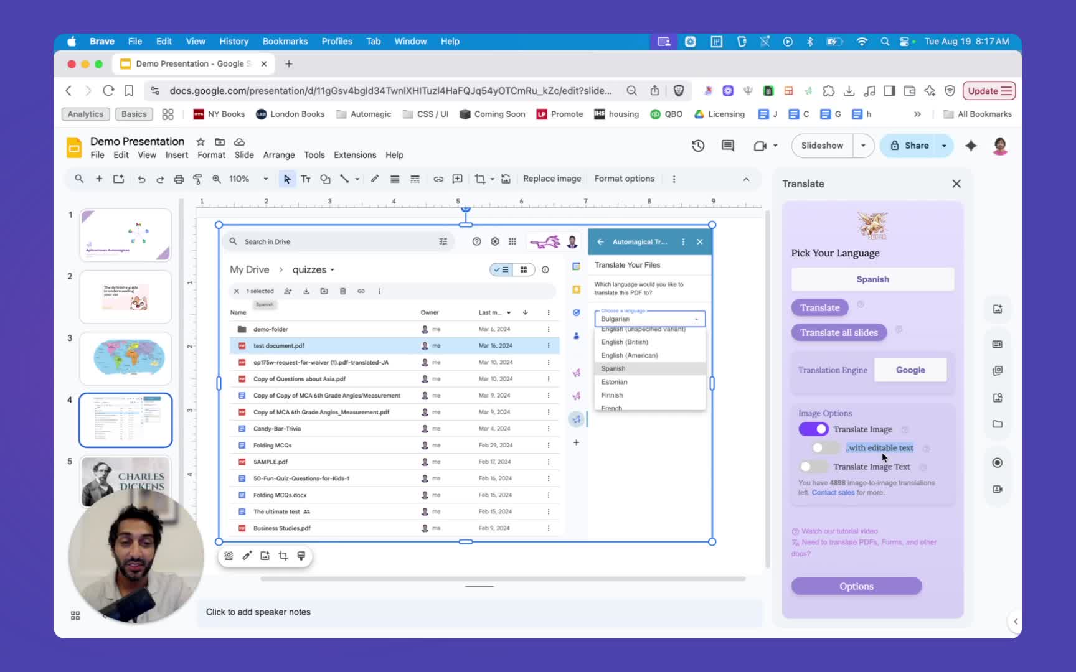The width and height of the screenshot is (1076, 672).
Task: Click the Print icon in toolbar
Action: pyautogui.click(x=179, y=179)
